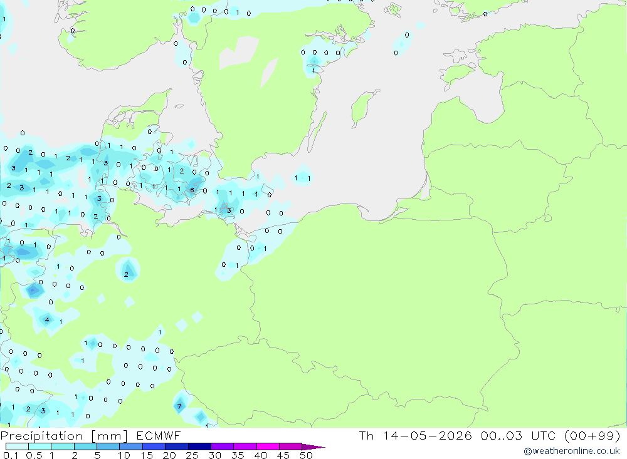
Task: Click the legend scale label '15'
Action: [x=147, y=455]
